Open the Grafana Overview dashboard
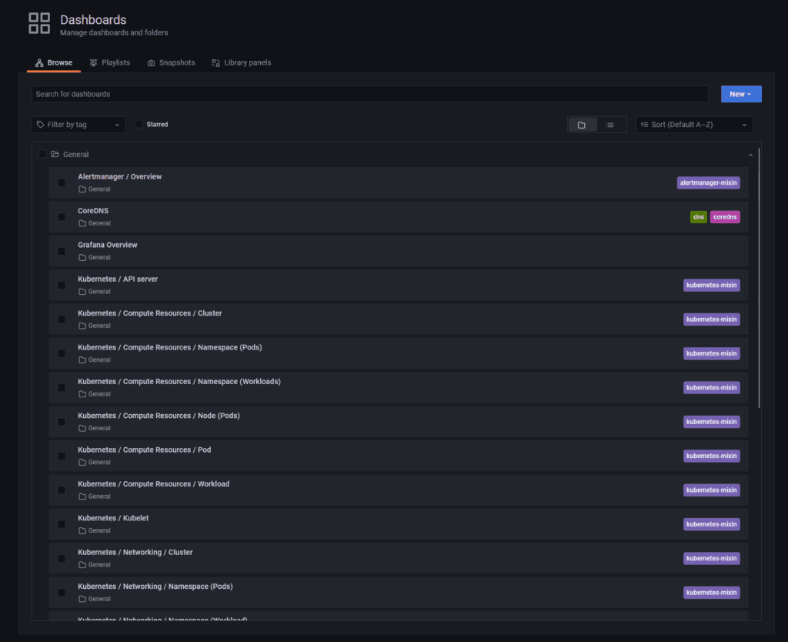 [108, 245]
